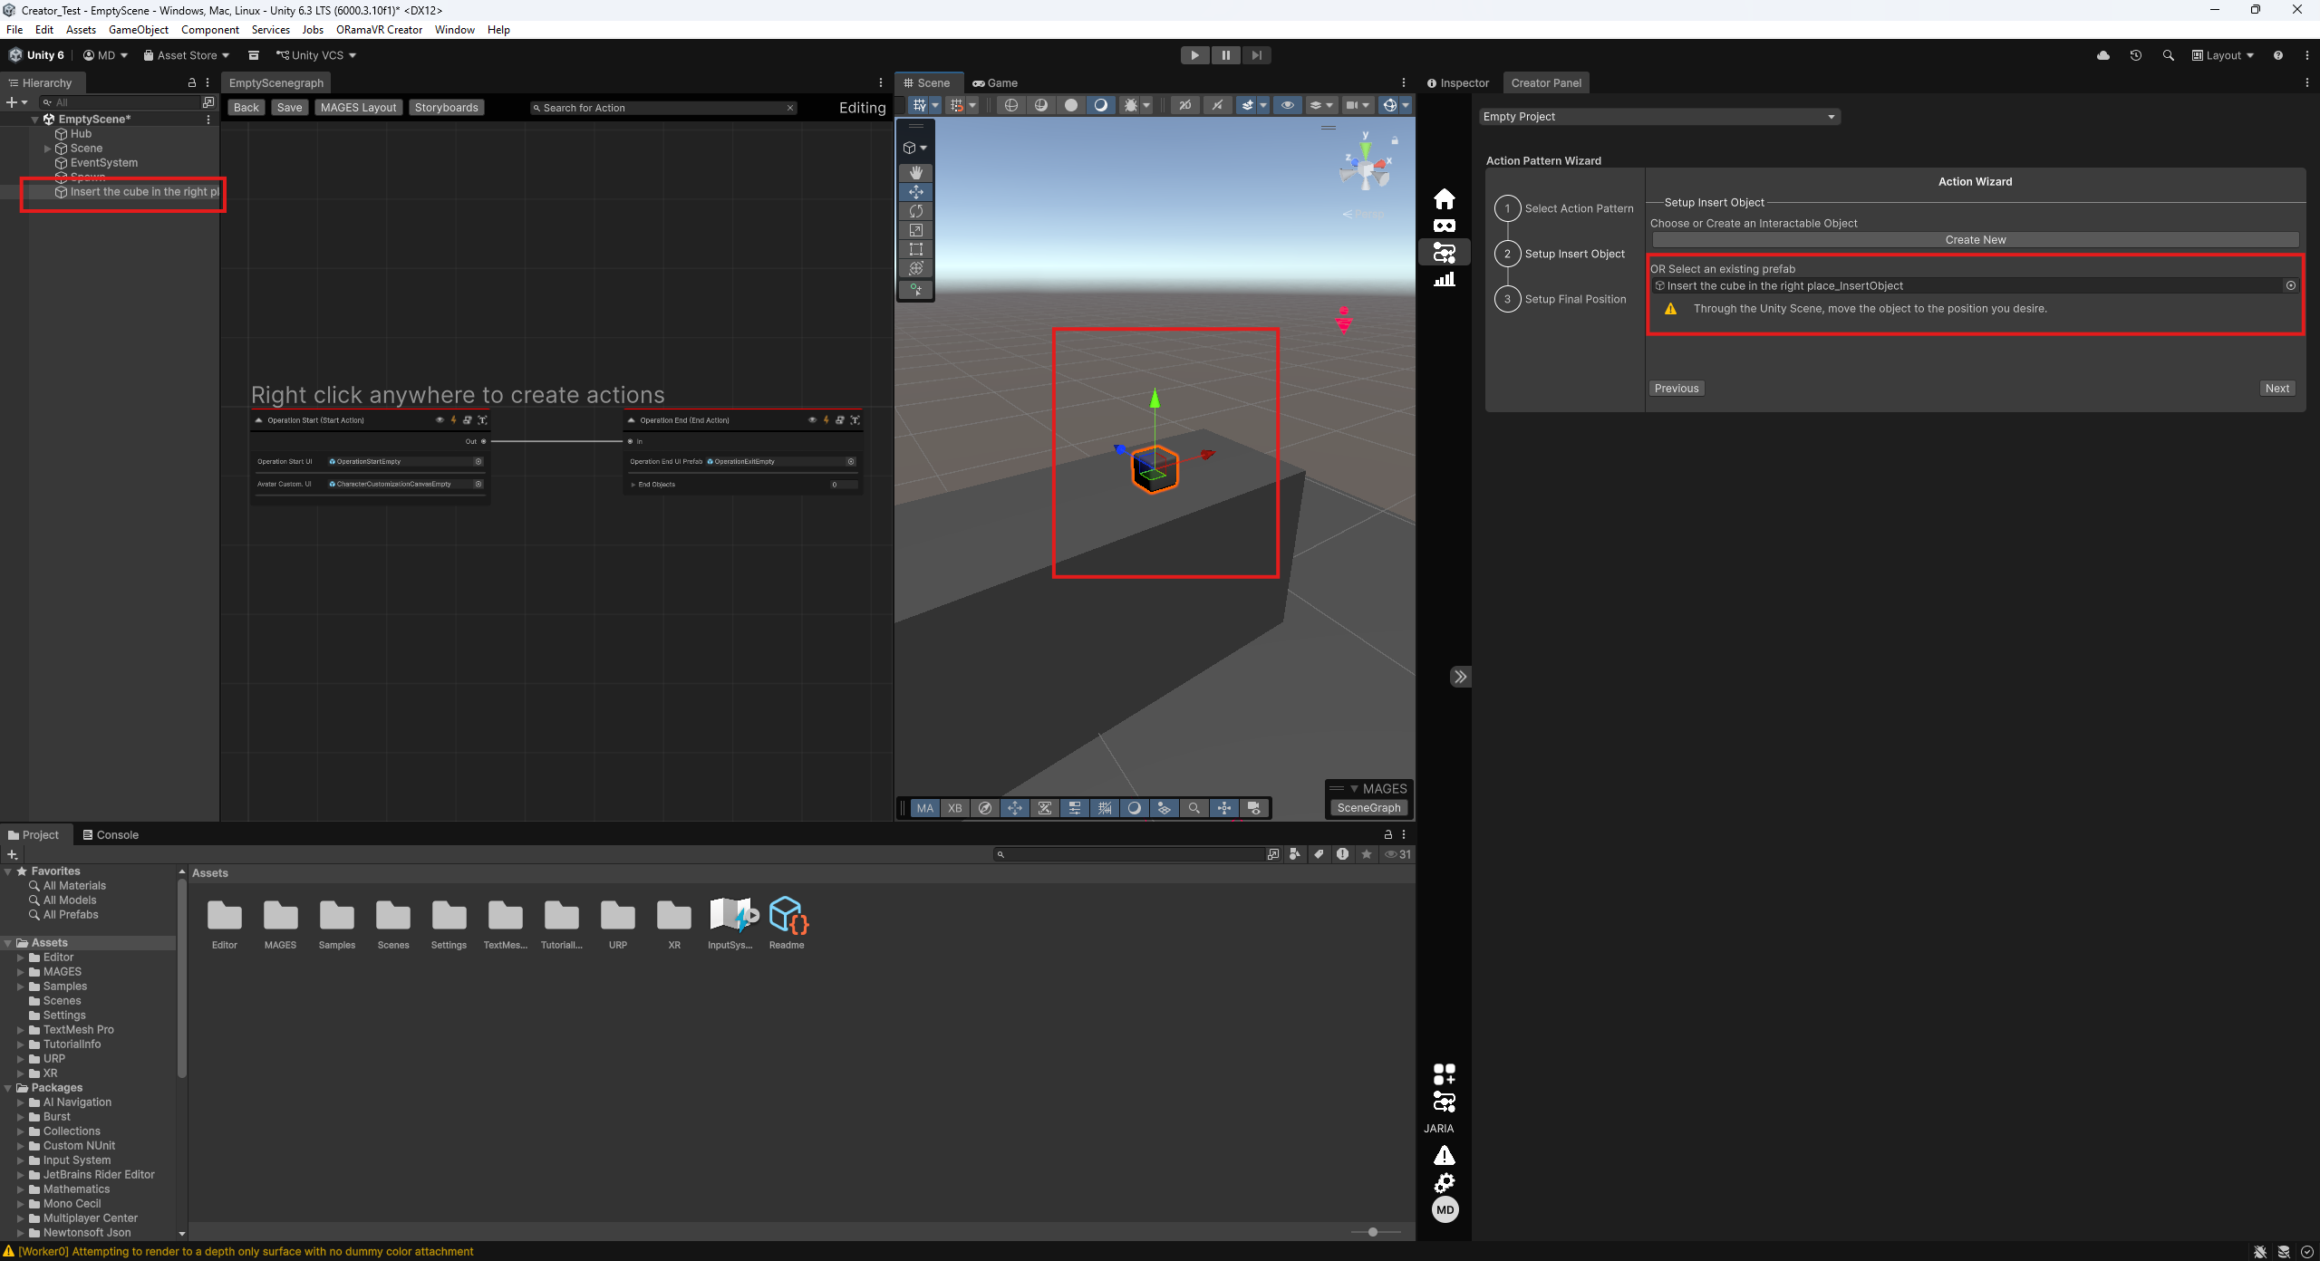Open the GameObject menu

coord(139,30)
